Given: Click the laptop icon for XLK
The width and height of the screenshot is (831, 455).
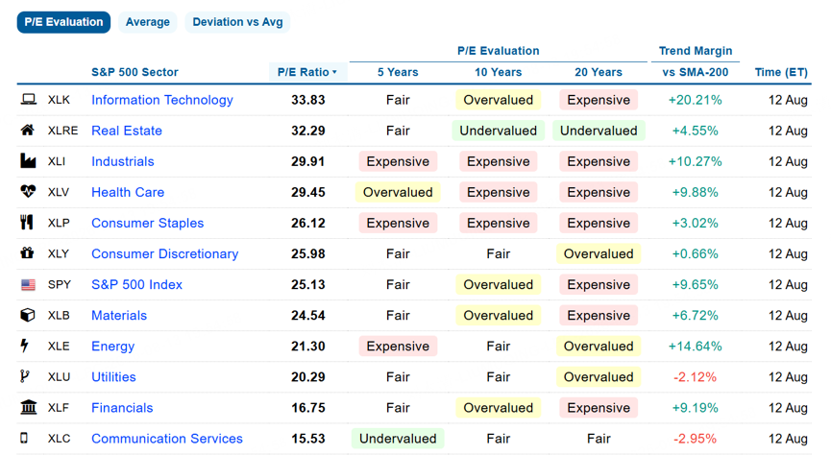Looking at the screenshot, I should coord(28,100).
